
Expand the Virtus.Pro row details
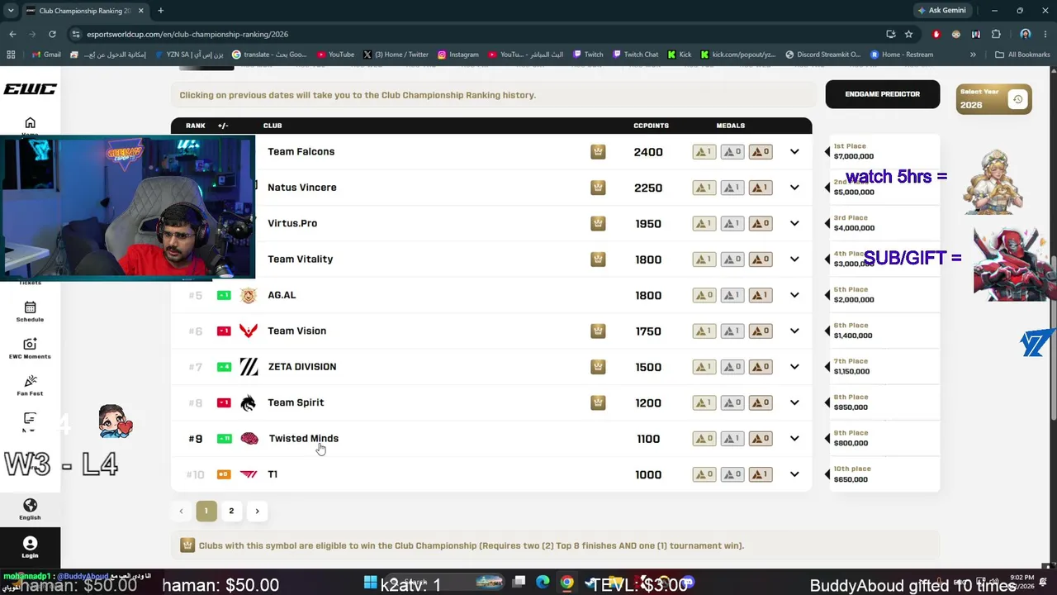(x=794, y=223)
